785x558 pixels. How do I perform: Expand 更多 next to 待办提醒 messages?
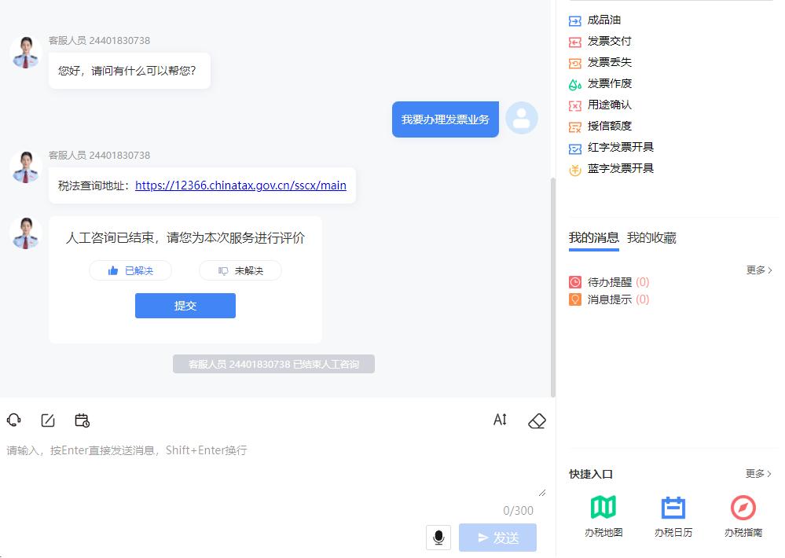(x=757, y=270)
